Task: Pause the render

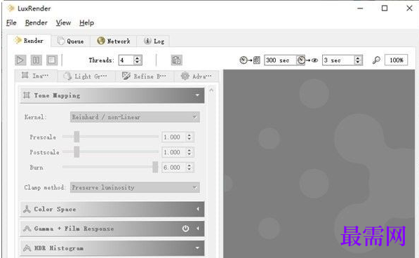Action: 36,60
